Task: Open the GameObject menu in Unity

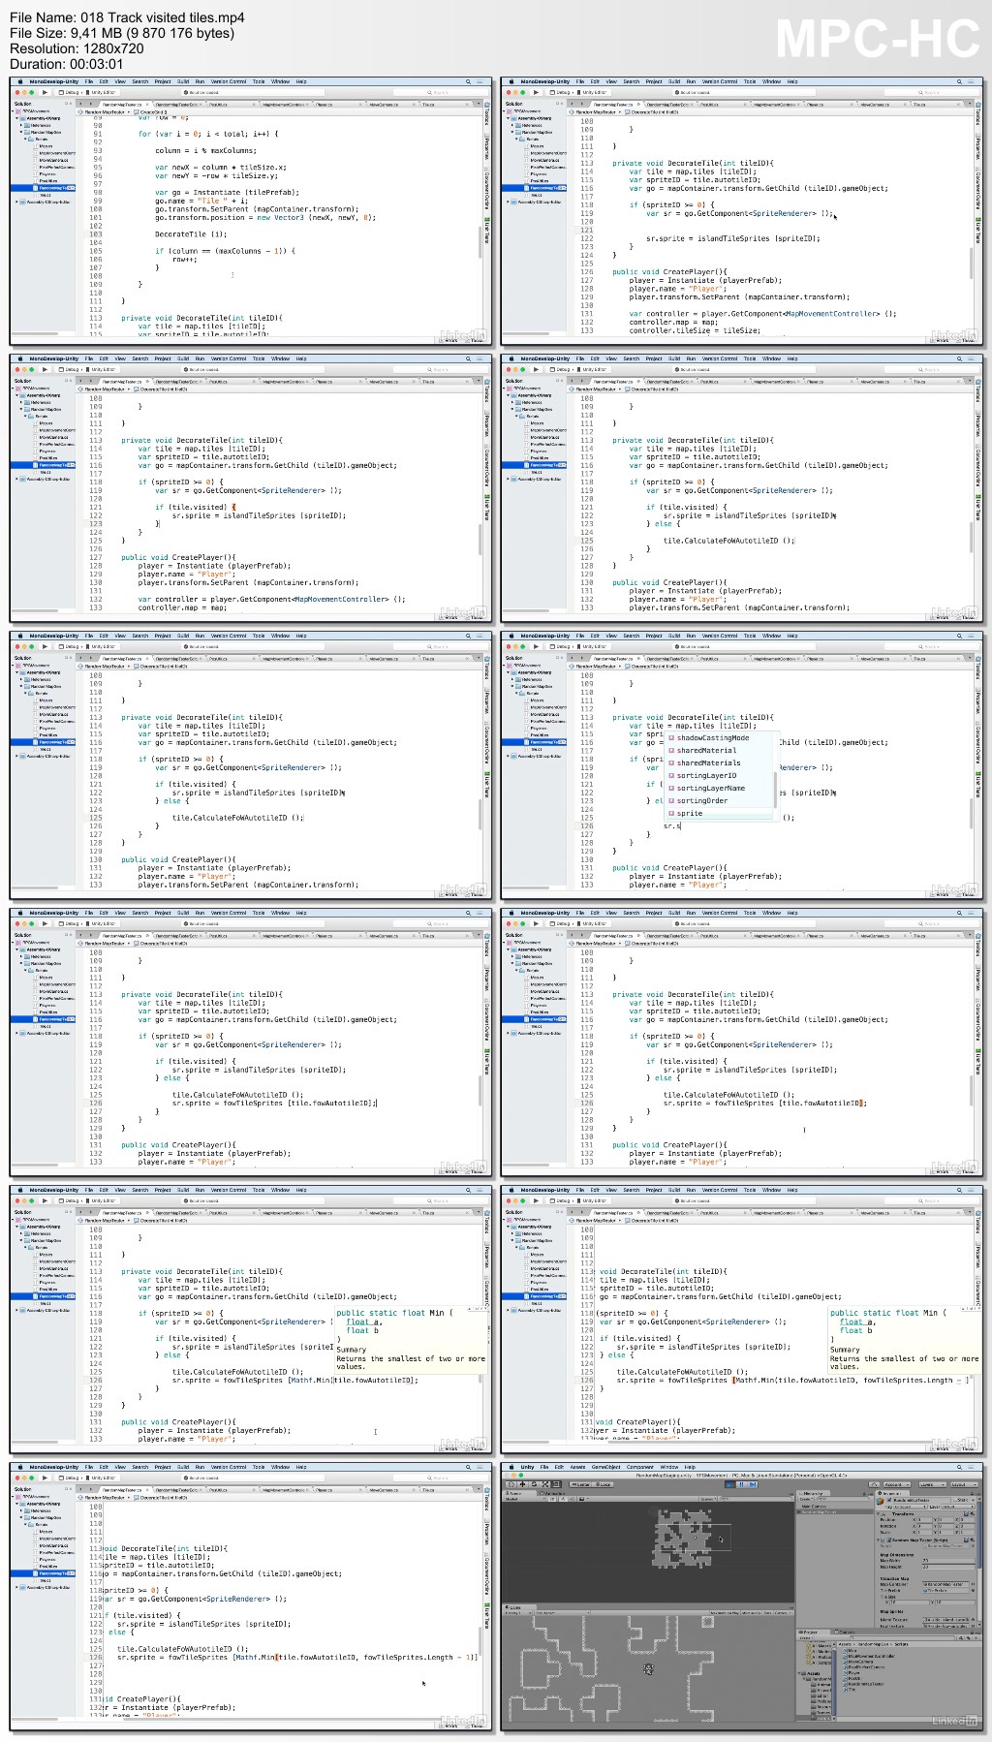Action: pos(605,1467)
